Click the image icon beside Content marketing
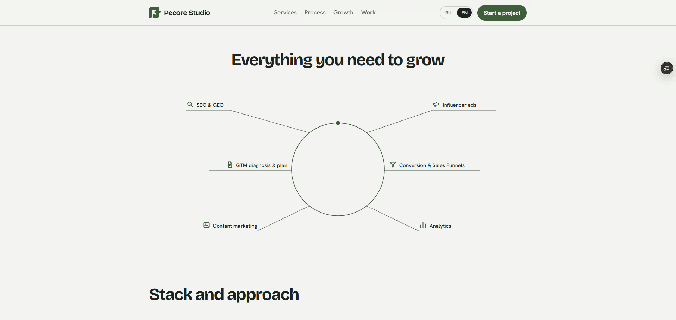This screenshot has width=676, height=320. point(206,225)
